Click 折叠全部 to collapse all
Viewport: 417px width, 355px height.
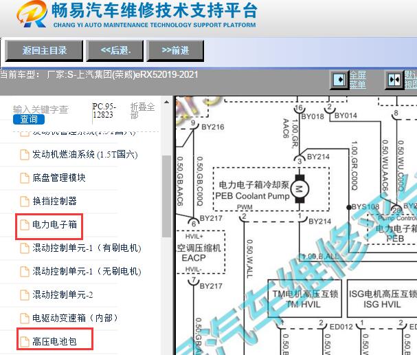point(142,111)
